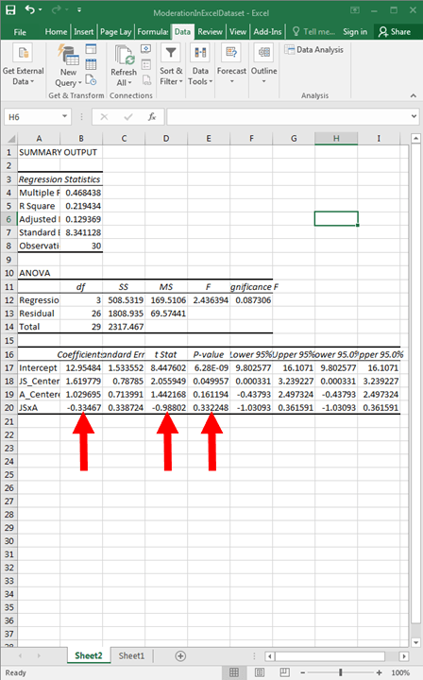Click the vertical scrollbar down arrow
The width and height of the screenshot is (423, 680).
(415, 642)
